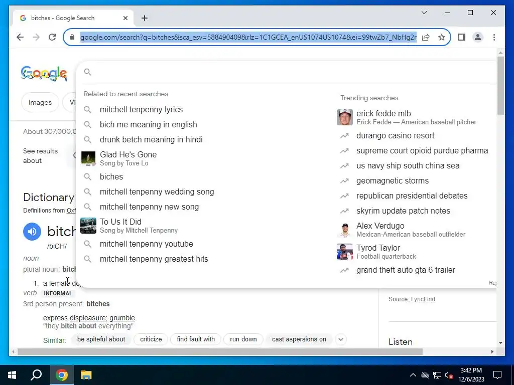Image resolution: width=514 pixels, height=385 pixels.
Task: Select suggestion 'drunk betch meaning in hindi'
Action: coord(151,139)
